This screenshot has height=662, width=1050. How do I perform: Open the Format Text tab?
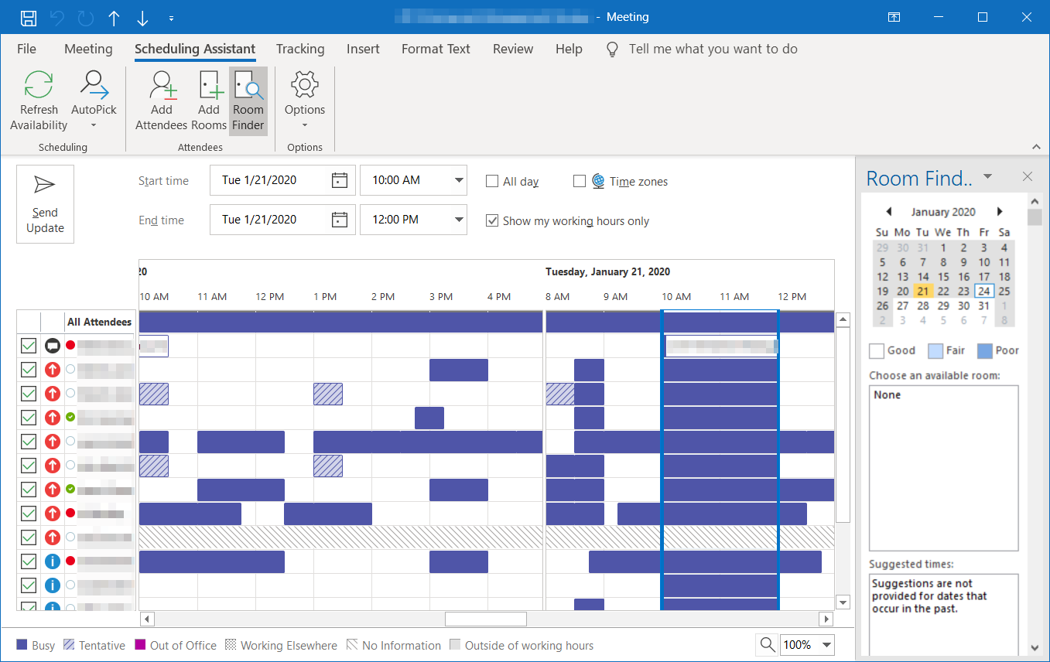point(436,49)
